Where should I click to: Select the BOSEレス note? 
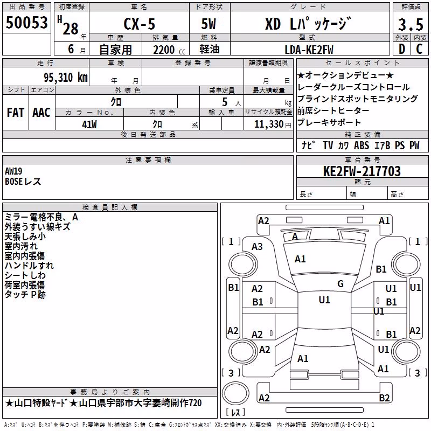pos(23,182)
